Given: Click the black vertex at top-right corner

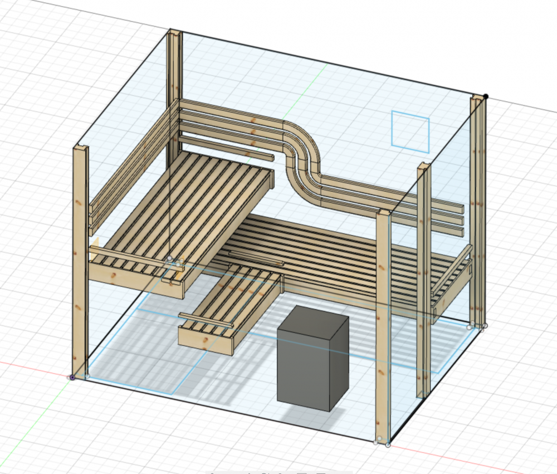Looking at the screenshot, I should (x=486, y=96).
